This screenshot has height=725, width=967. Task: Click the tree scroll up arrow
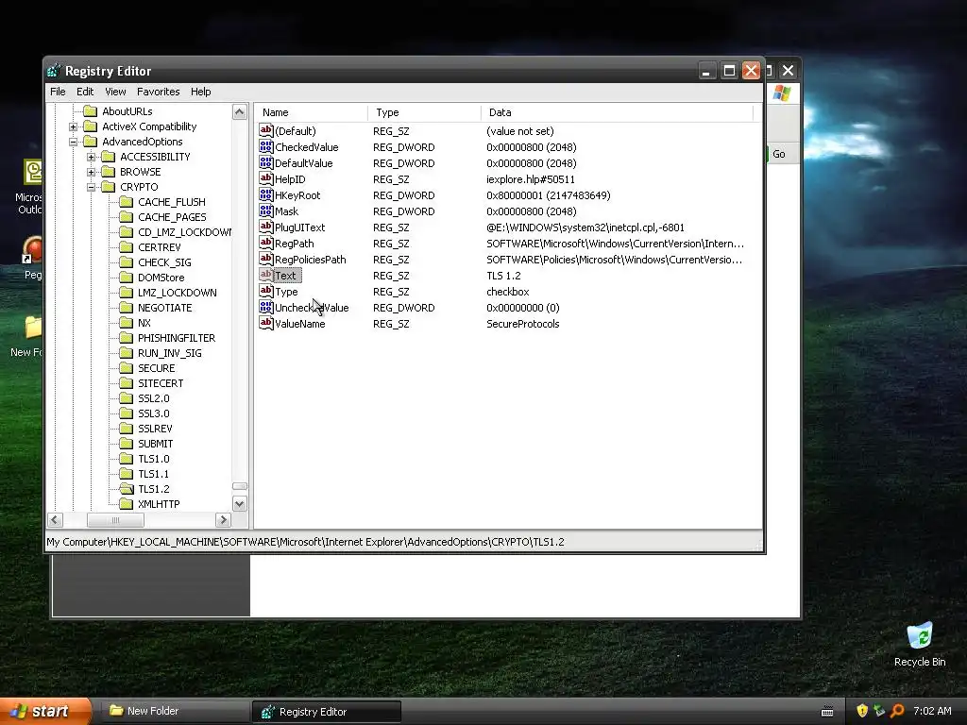[x=239, y=111]
